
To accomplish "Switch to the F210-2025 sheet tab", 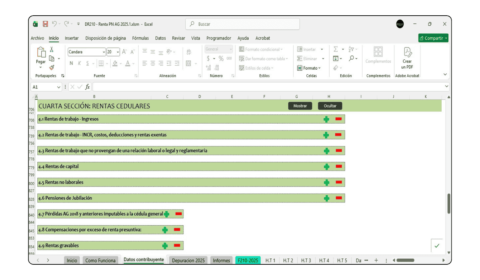I will 248,260.
